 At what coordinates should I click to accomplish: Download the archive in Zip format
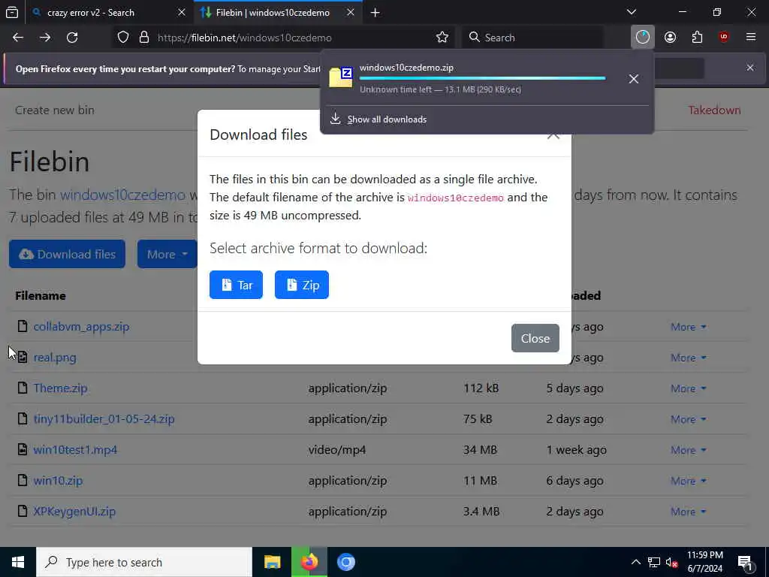(x=302, y=285)
